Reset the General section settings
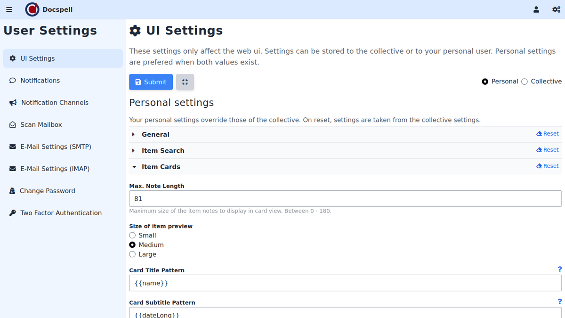The image size is (565, 318). point(547,134)
